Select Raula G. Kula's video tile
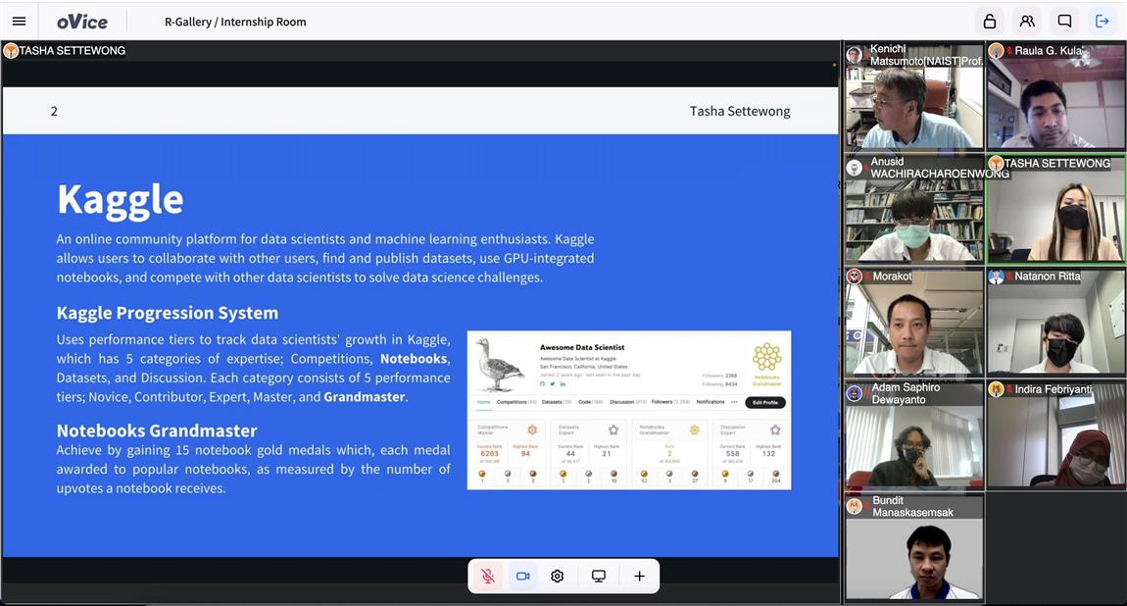 coord(1055,96)
